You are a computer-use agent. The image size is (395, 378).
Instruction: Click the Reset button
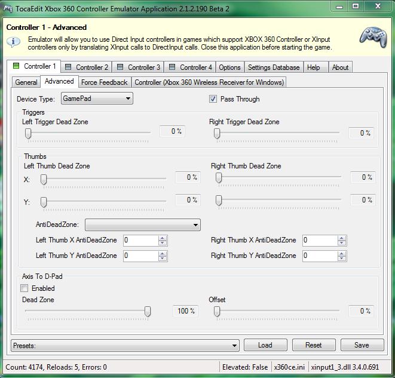point(314,345)
